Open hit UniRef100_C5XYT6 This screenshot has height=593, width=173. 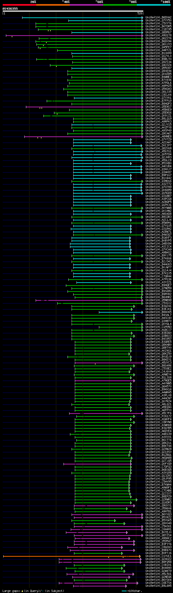pos(158,24)
